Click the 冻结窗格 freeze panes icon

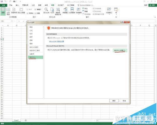pyautogui.click(x=78, y=11)
